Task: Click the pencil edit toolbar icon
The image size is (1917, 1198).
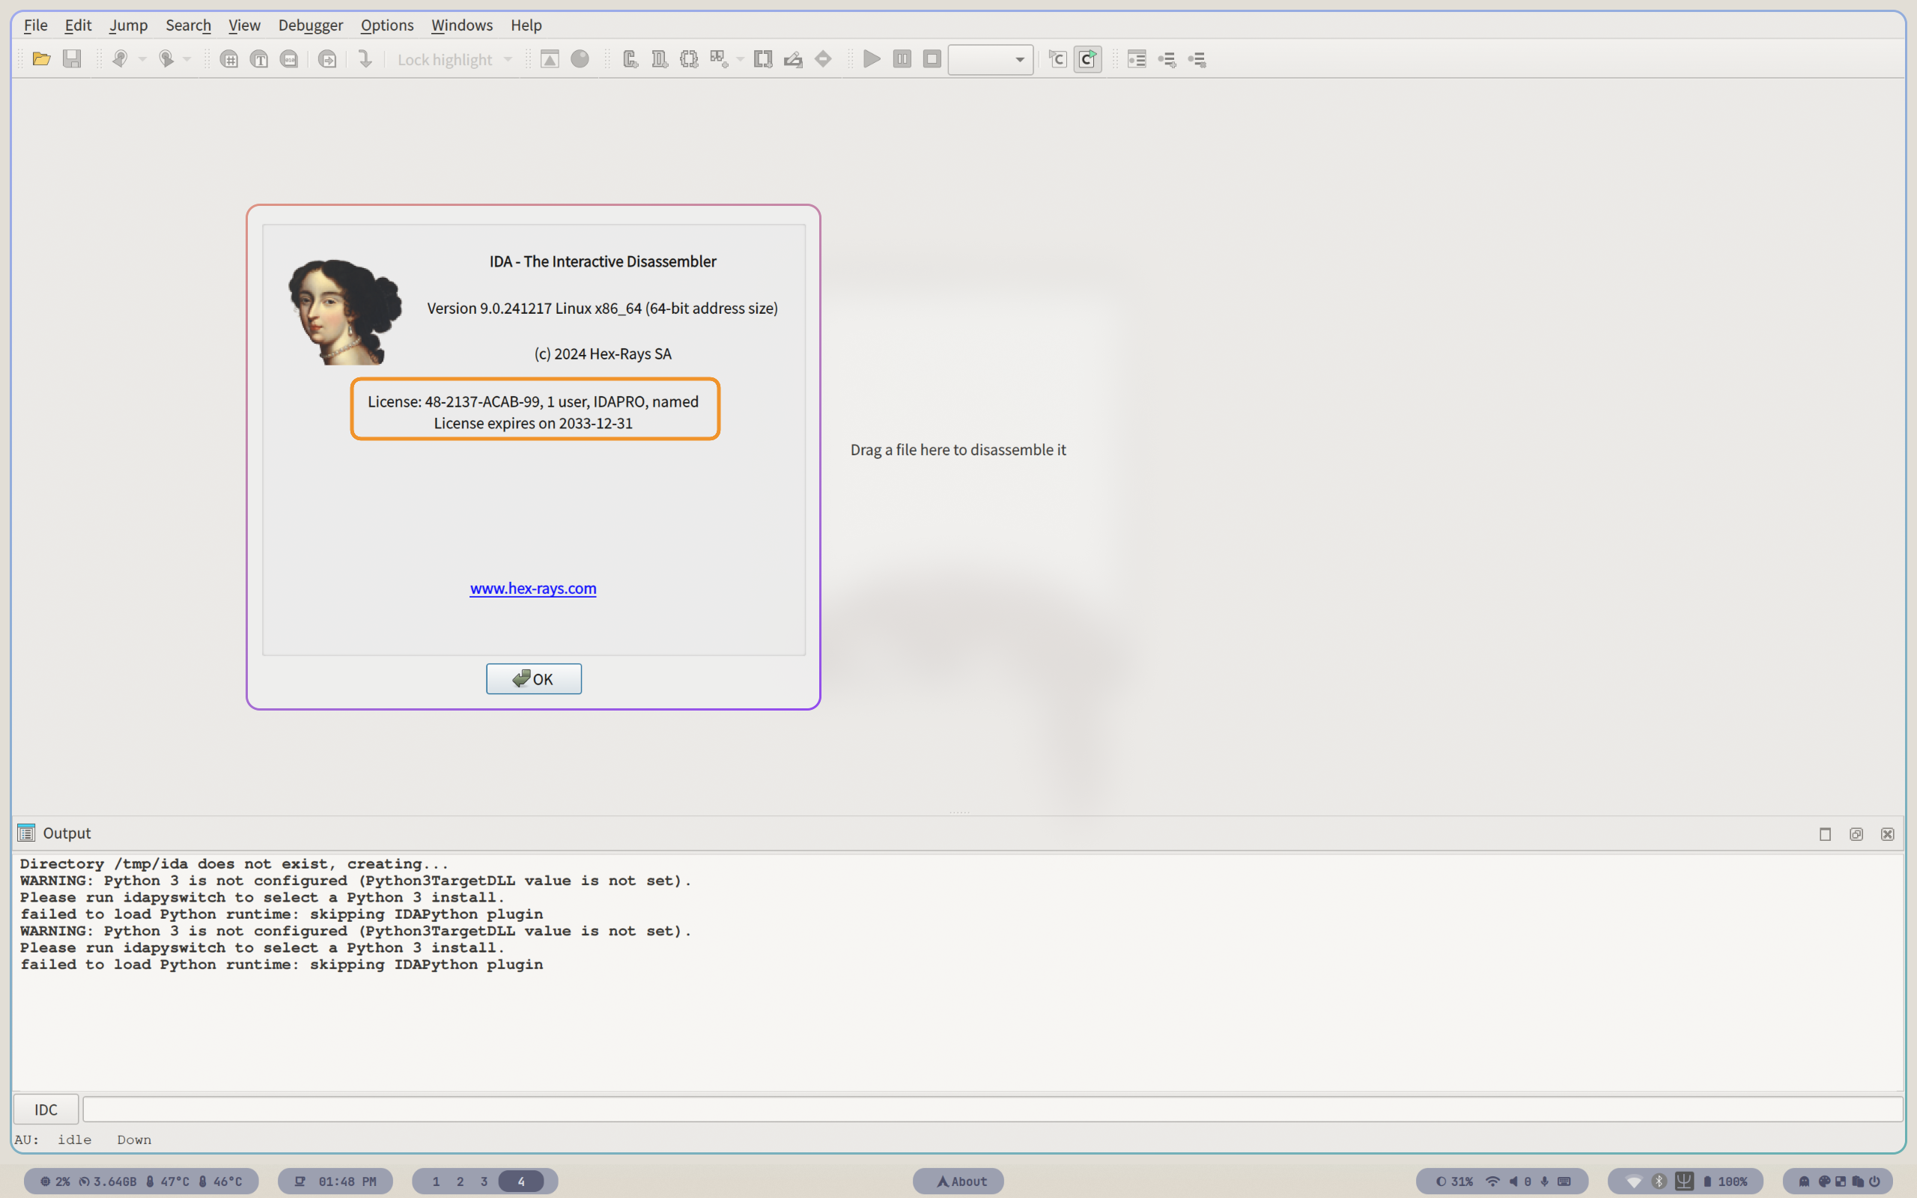Action: coord(793,58)
